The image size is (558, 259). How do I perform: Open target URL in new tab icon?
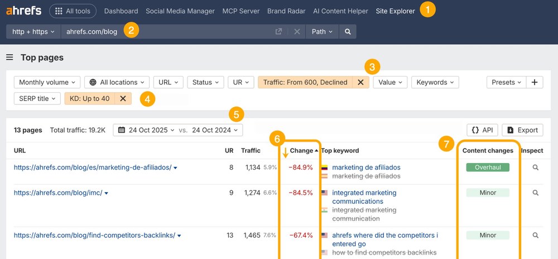[278, 32]
